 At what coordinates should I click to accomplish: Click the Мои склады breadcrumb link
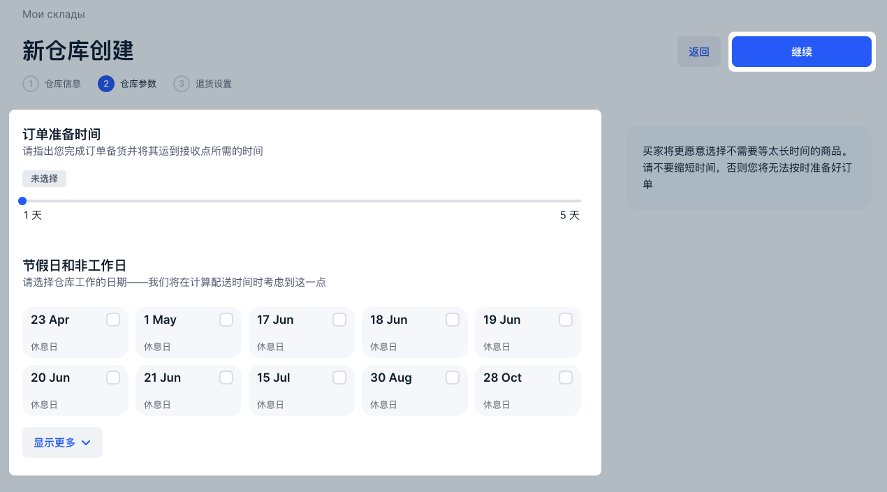tap(54, 14)
